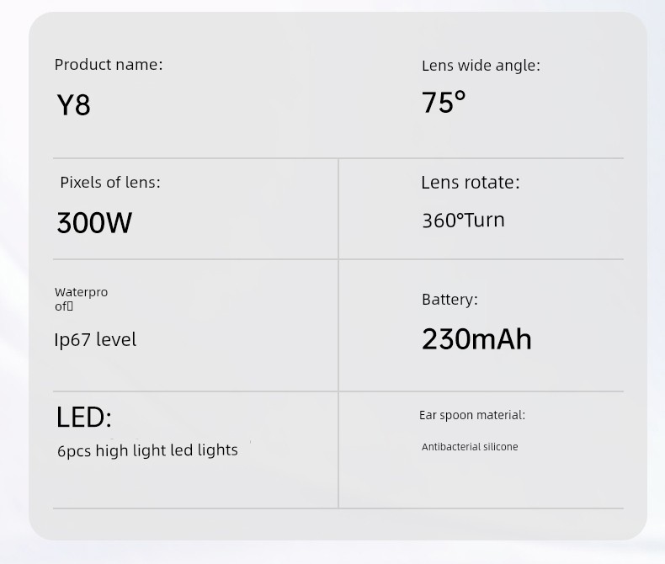Click the "Ear spoon material:" label
Screen dimensions: 665x564
[471, 415]
